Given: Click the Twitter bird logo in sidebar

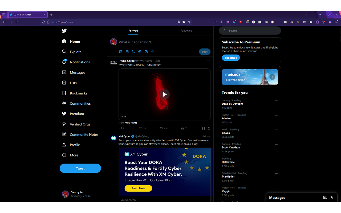Looking at the screenshot, I should pyautogui.click(x=64, y=31).
